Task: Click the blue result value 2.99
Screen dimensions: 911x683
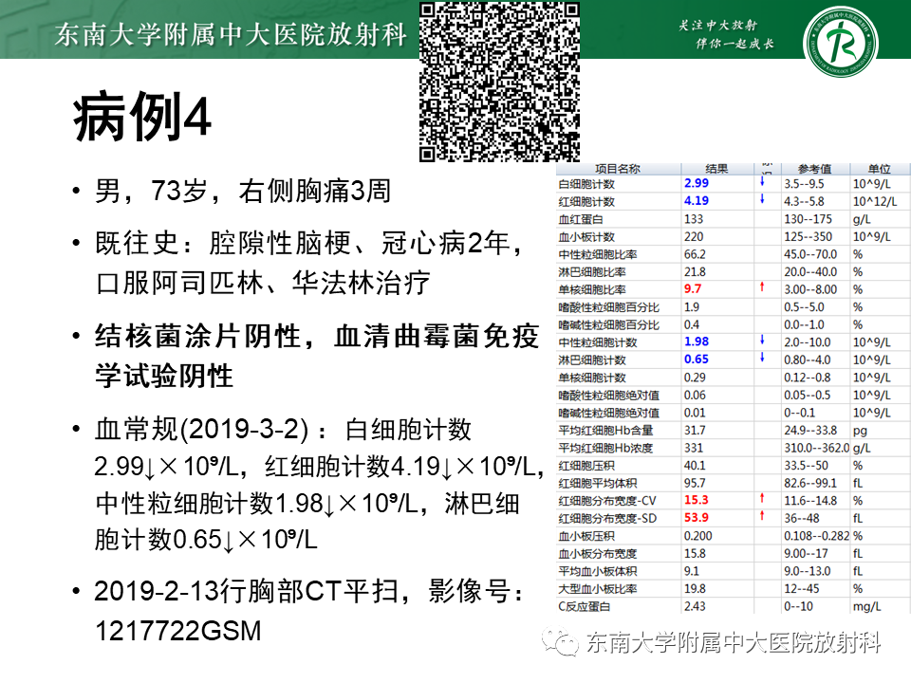Action: pyautogui.click(x=696, y=183)
